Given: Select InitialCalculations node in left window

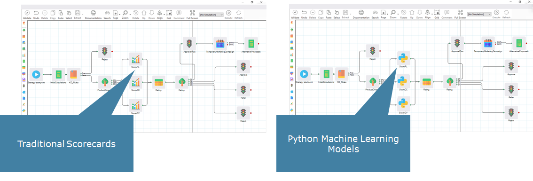Looking at the screenshot, I should (58, 74).
